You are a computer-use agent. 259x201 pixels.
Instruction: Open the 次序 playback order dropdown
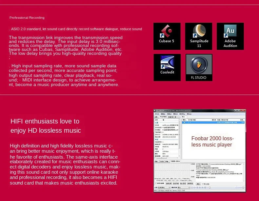pyautogui.click(x=164, y=188)
